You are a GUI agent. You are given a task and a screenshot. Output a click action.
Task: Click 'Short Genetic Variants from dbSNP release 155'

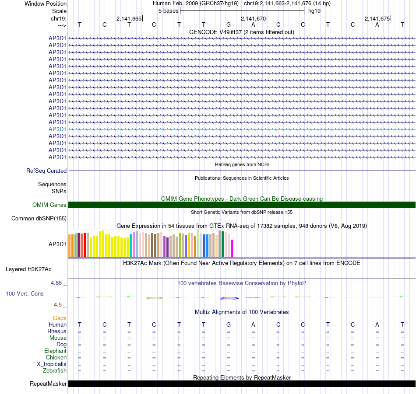tap(242, 212)
